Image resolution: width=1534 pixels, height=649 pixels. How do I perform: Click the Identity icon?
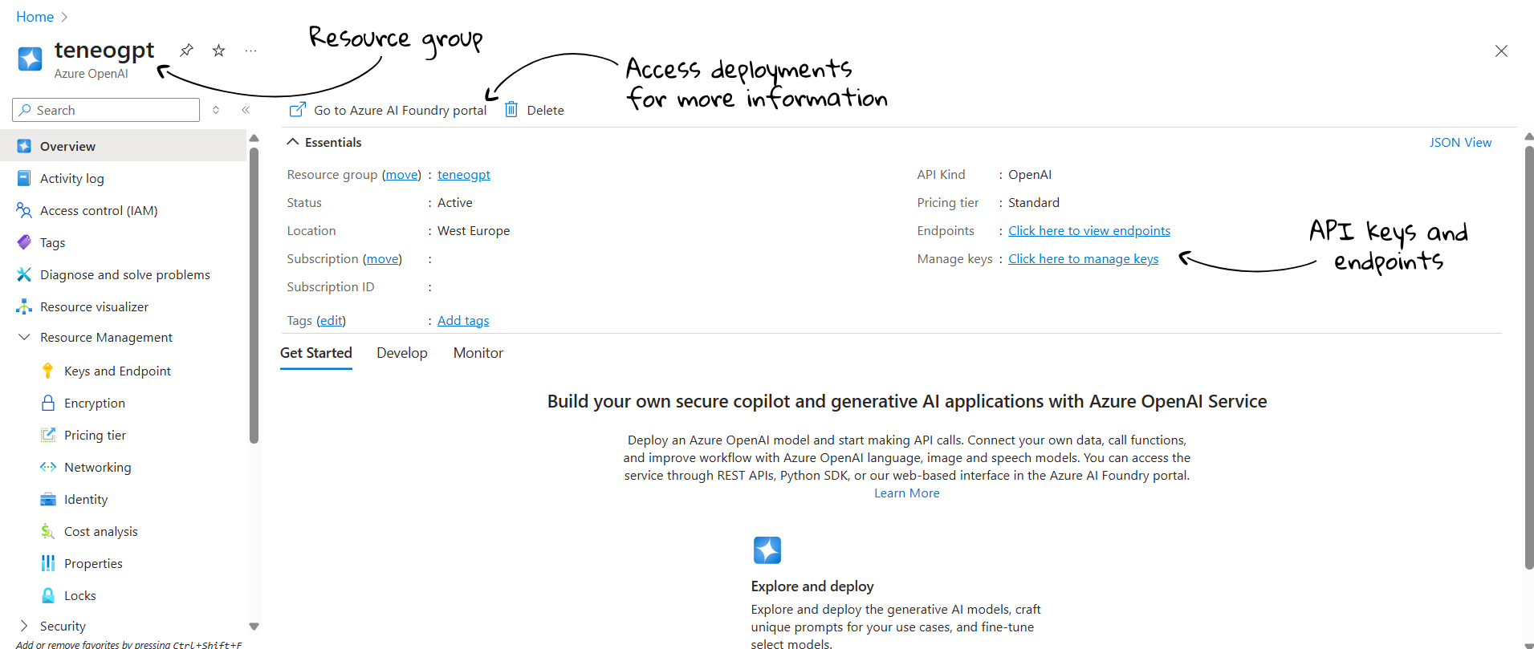point(48,499)
